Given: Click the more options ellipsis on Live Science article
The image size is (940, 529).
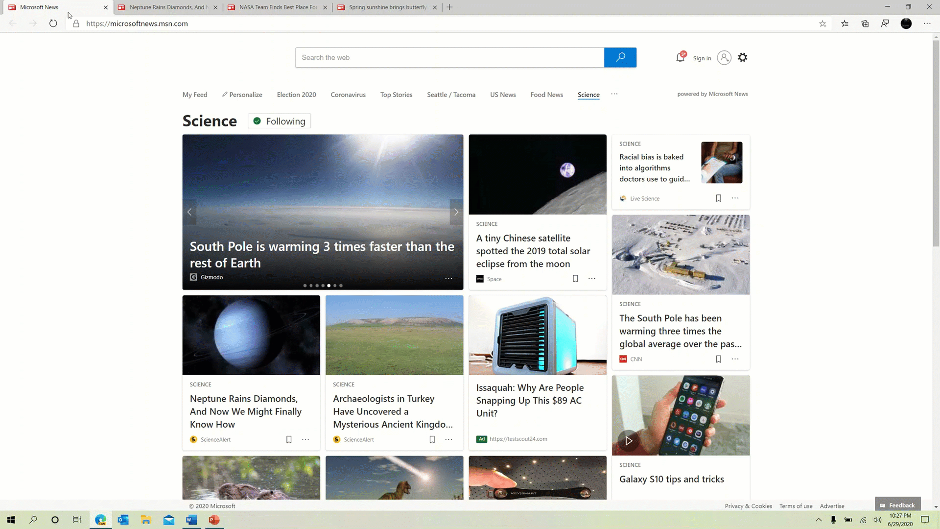Looking at the screenshot, I should [735, 198].
